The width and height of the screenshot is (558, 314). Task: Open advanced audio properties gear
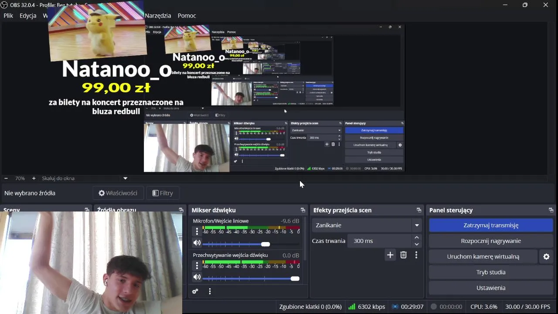[195, 291]
